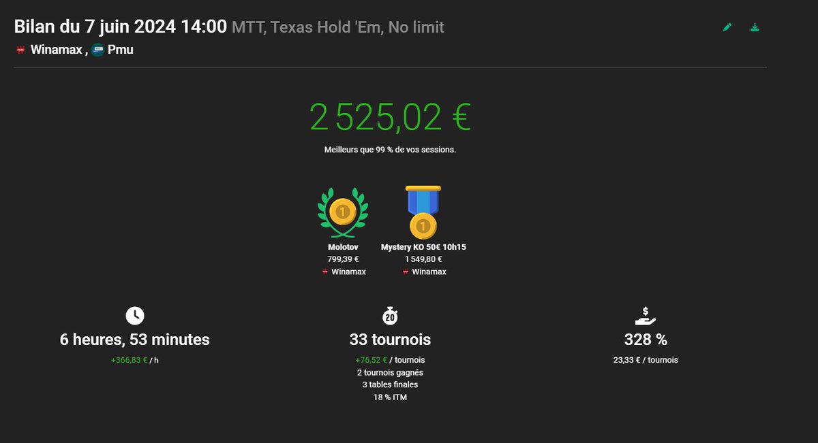Click the 33 tournois count
The height and width of the screenshot is (443, 818).
point(390,340)
